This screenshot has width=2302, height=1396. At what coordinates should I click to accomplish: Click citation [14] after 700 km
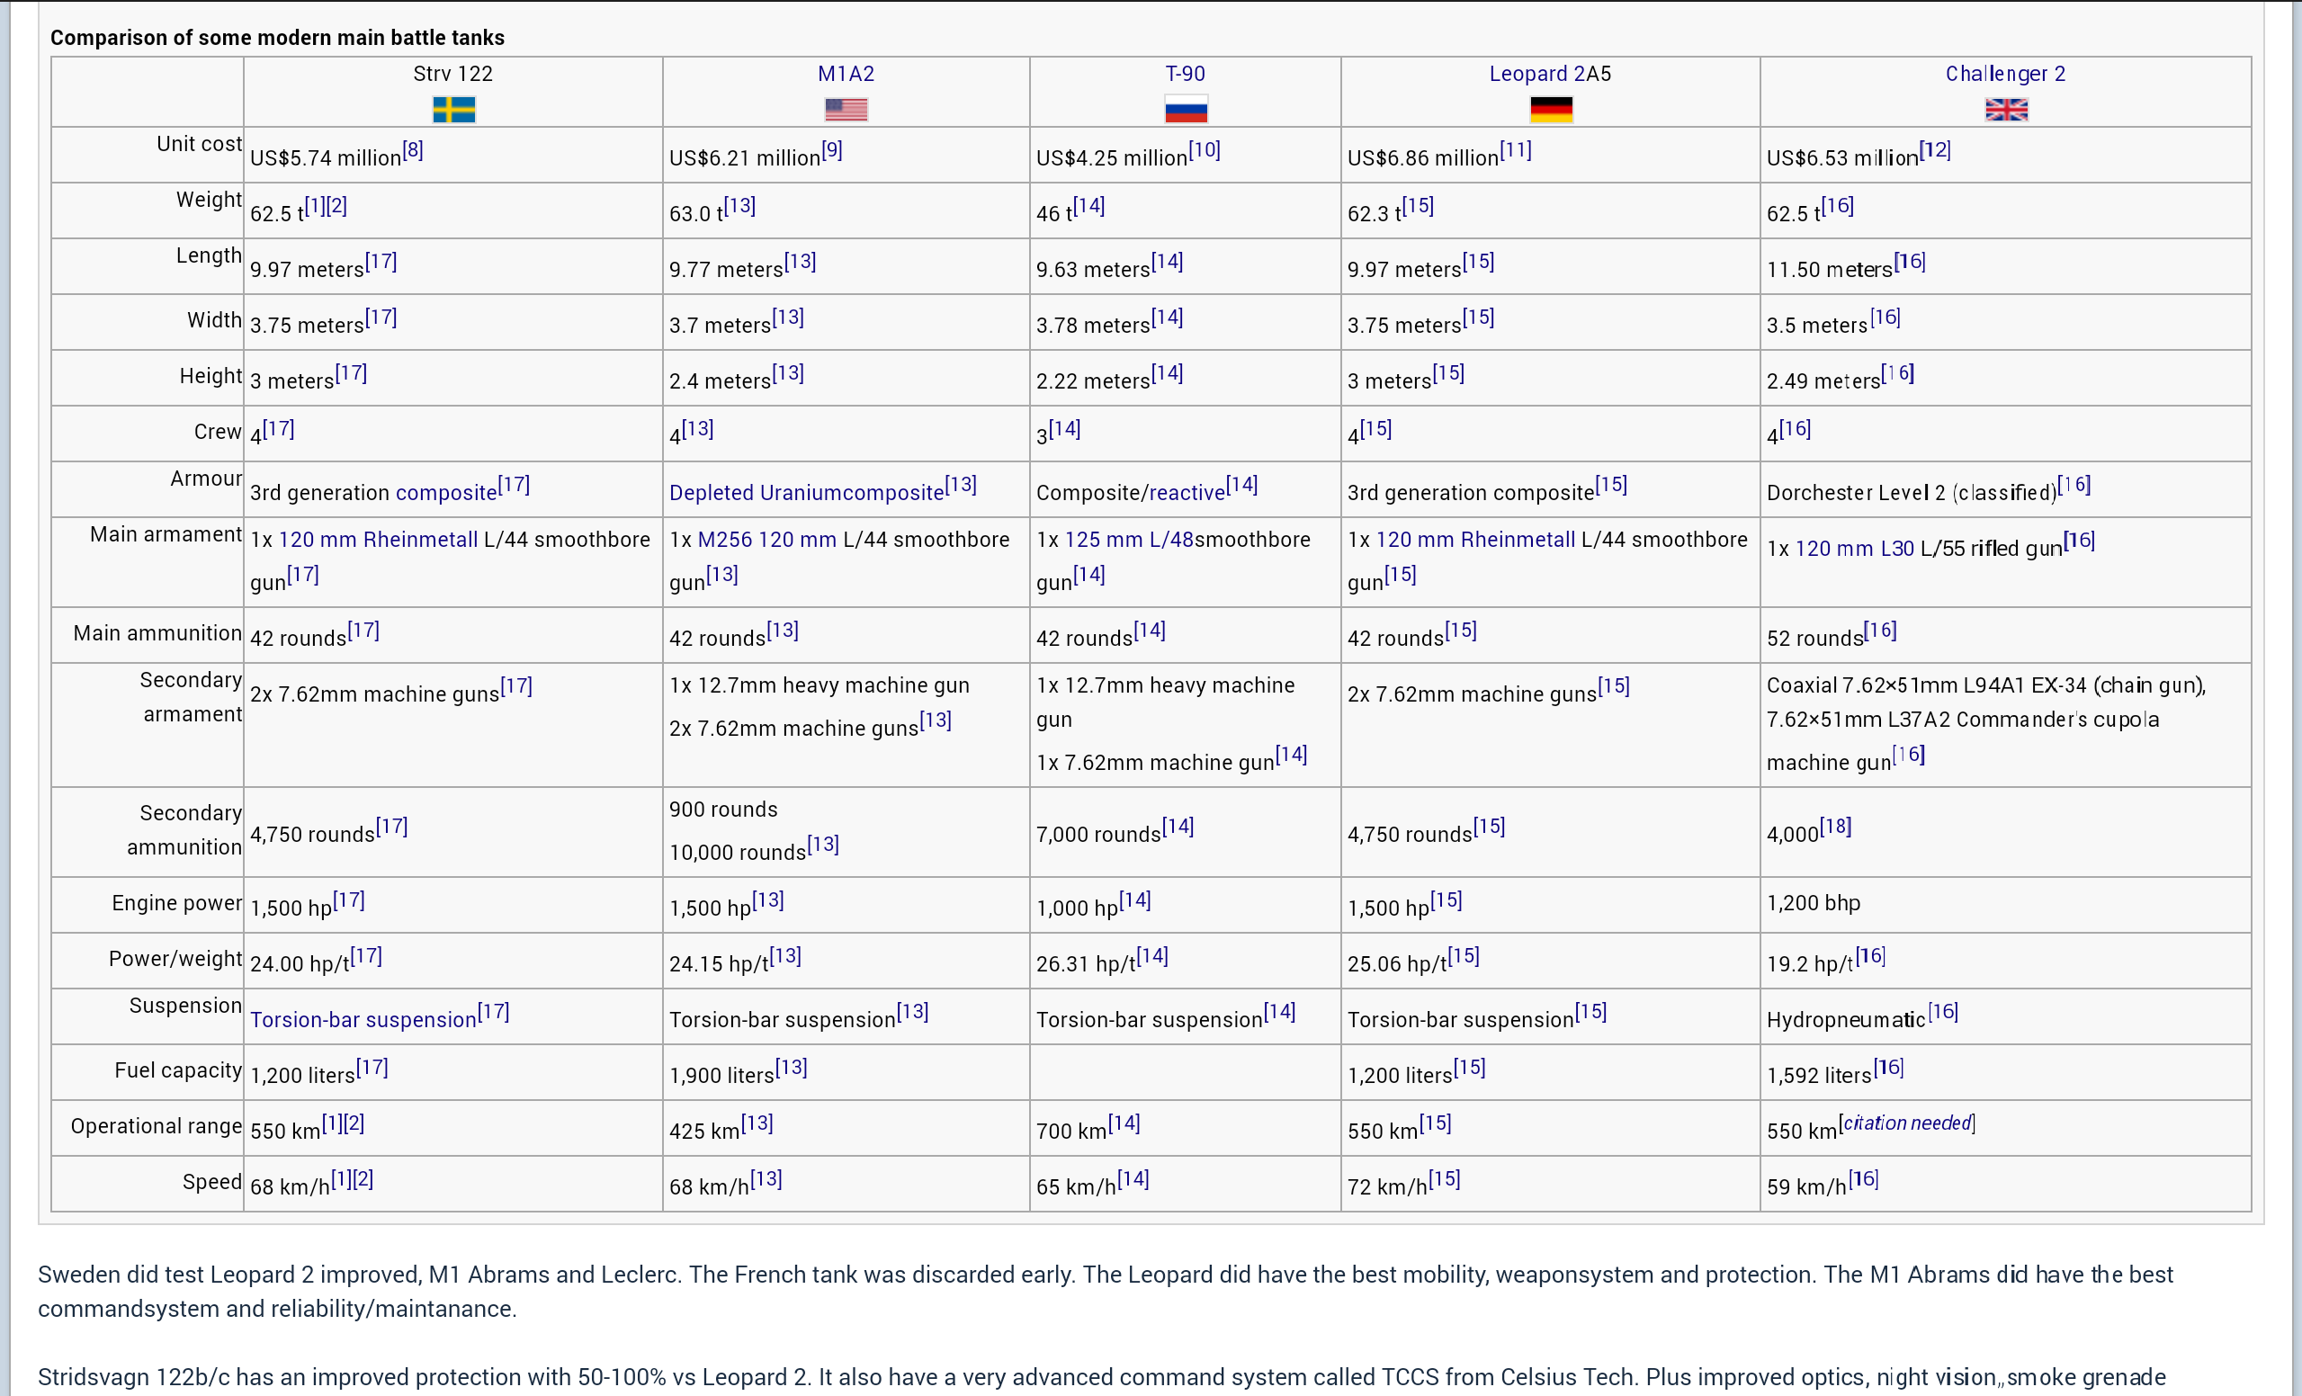click(1124, 1123)
